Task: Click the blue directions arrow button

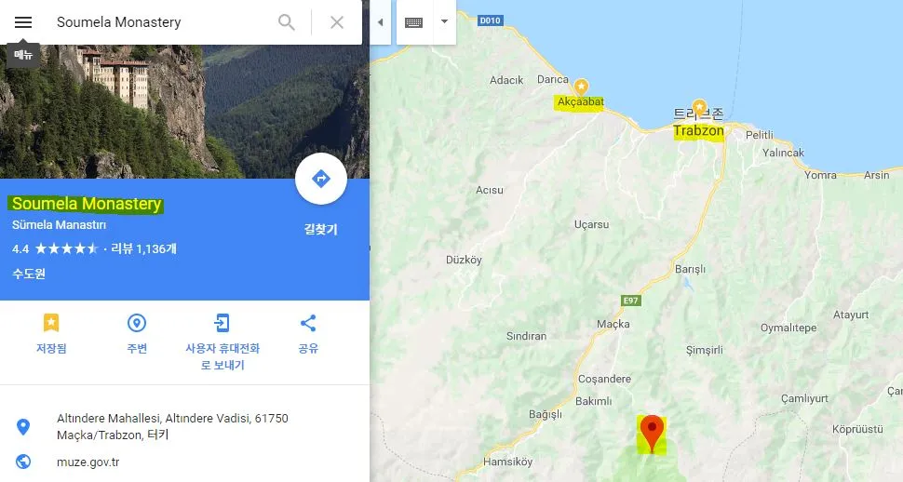Action: coord(321,179)
